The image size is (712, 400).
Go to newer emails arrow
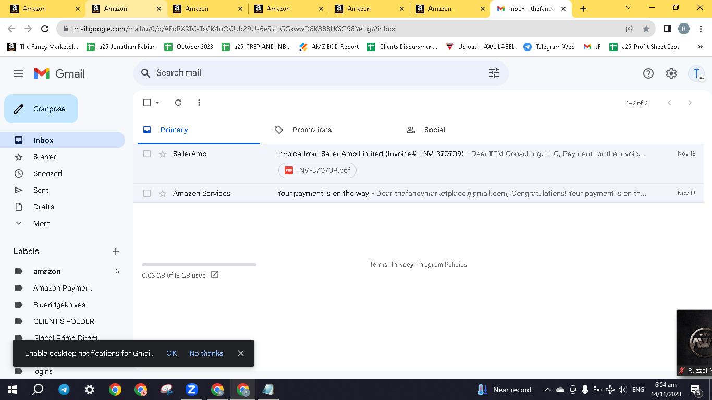coord(670,103)
